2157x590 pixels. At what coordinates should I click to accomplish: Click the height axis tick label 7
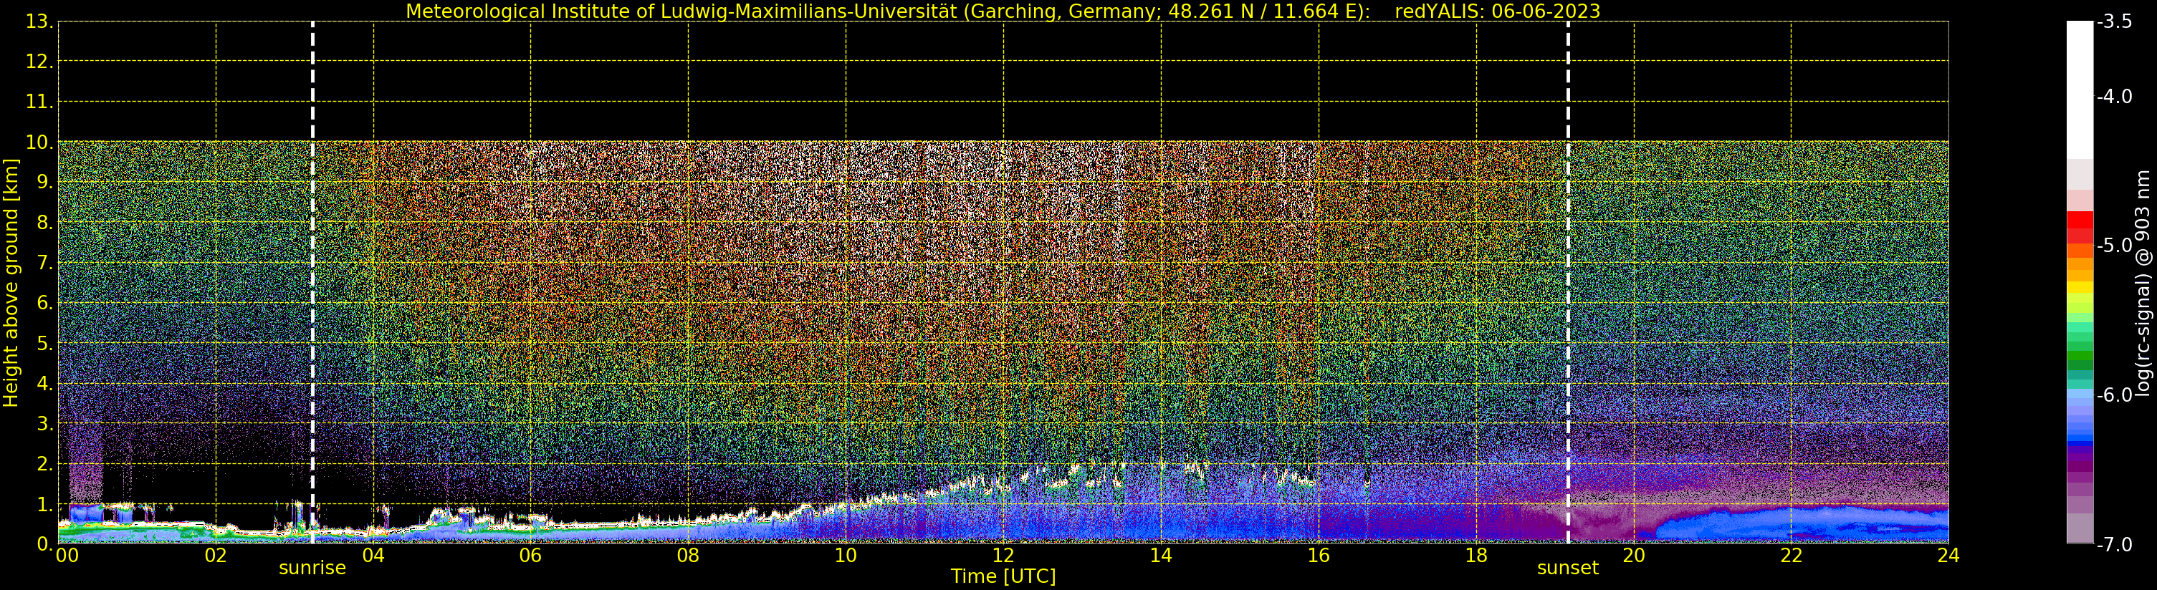44,263
